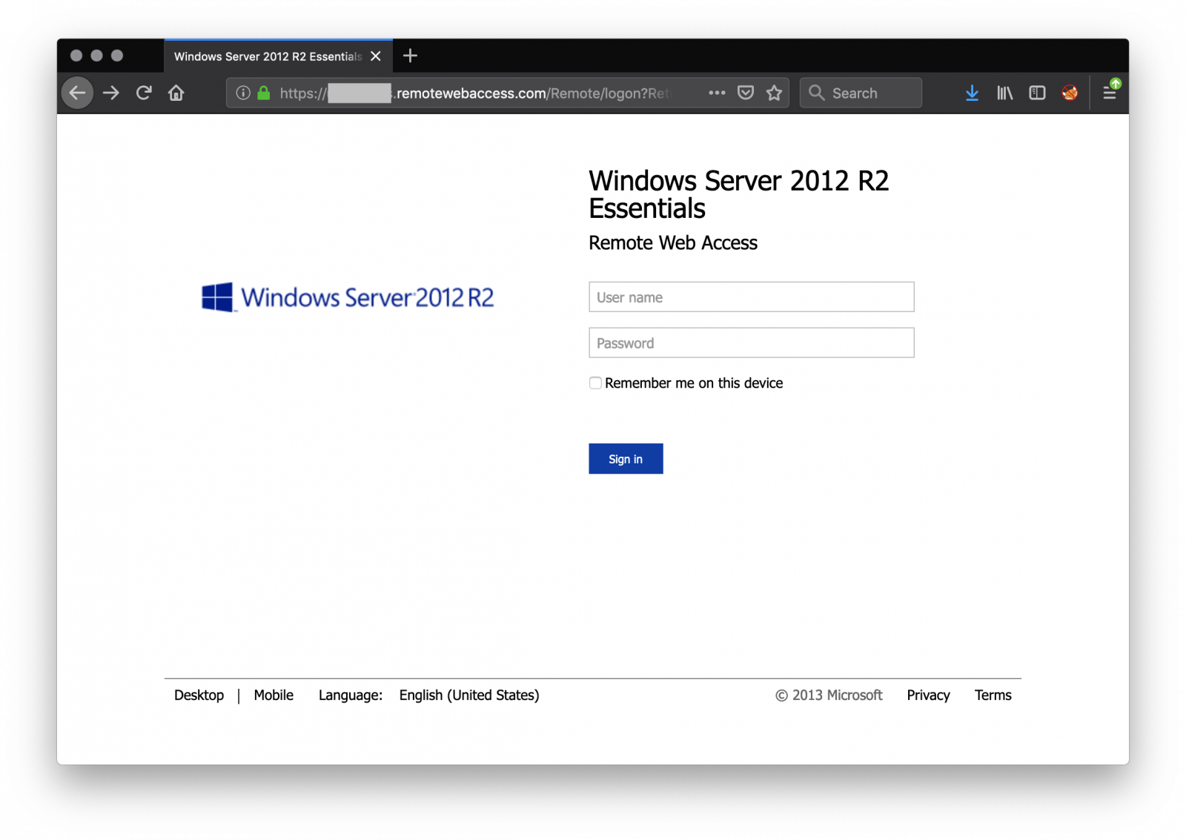The image size is (1186, 840).
Task: Click the User name field
Action: click(751, 297)
